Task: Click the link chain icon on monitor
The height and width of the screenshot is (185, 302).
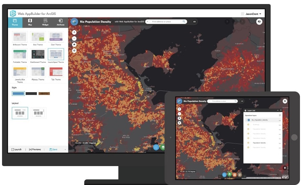Action: (194, 22)
